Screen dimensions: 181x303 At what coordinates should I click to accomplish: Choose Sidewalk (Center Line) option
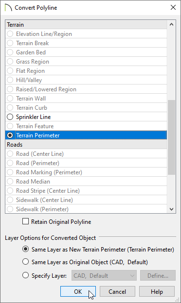tap(10, 200)
